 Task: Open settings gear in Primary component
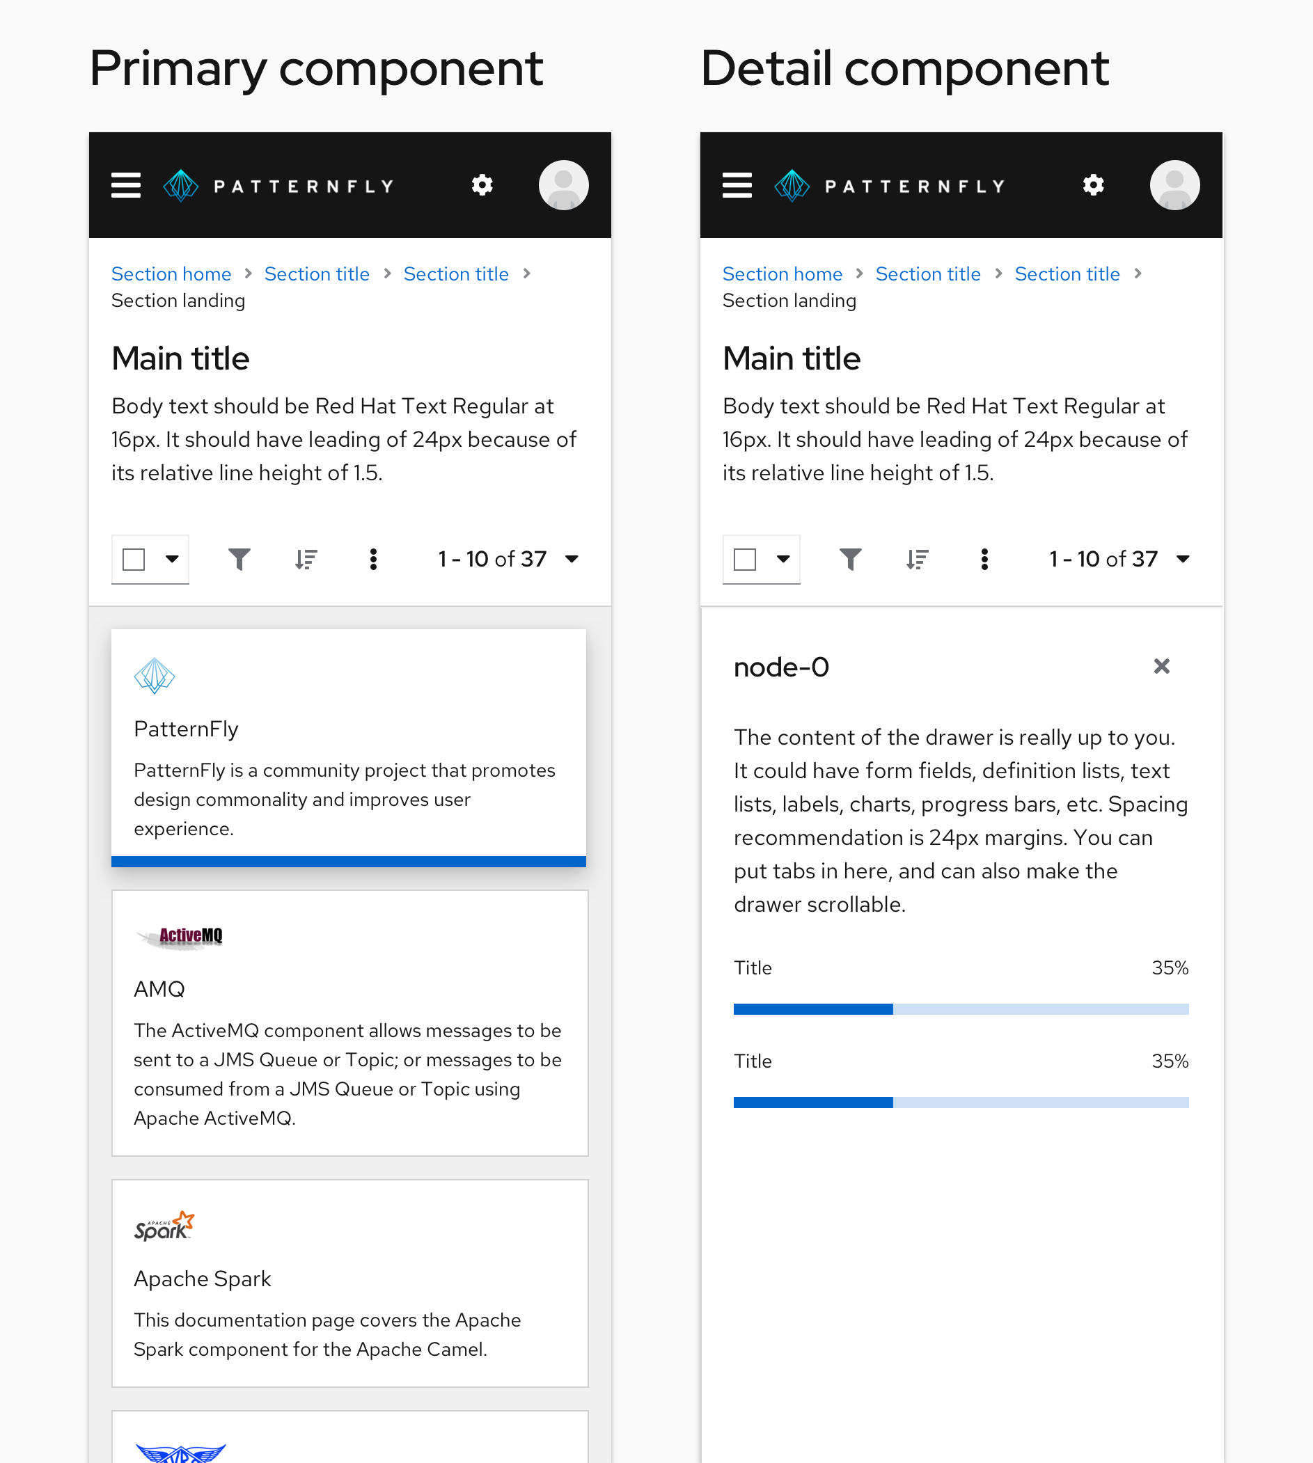[482, 185]
